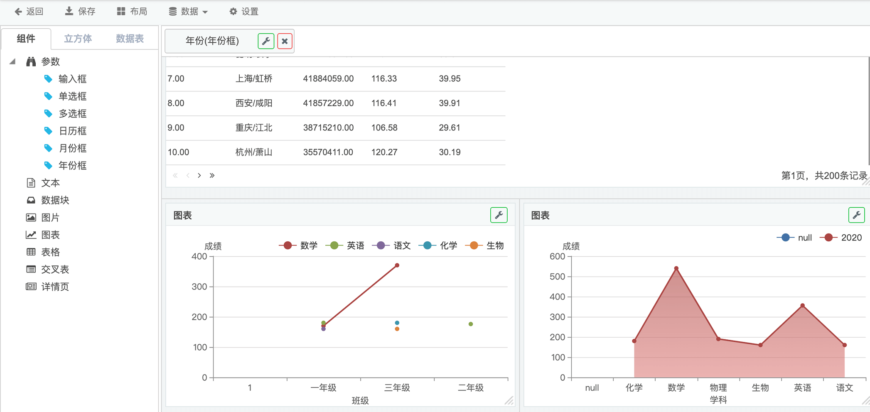Viewport: 870px width, 412px height.
Task: Select the 单选框 component label
Action: pos(73,96)
